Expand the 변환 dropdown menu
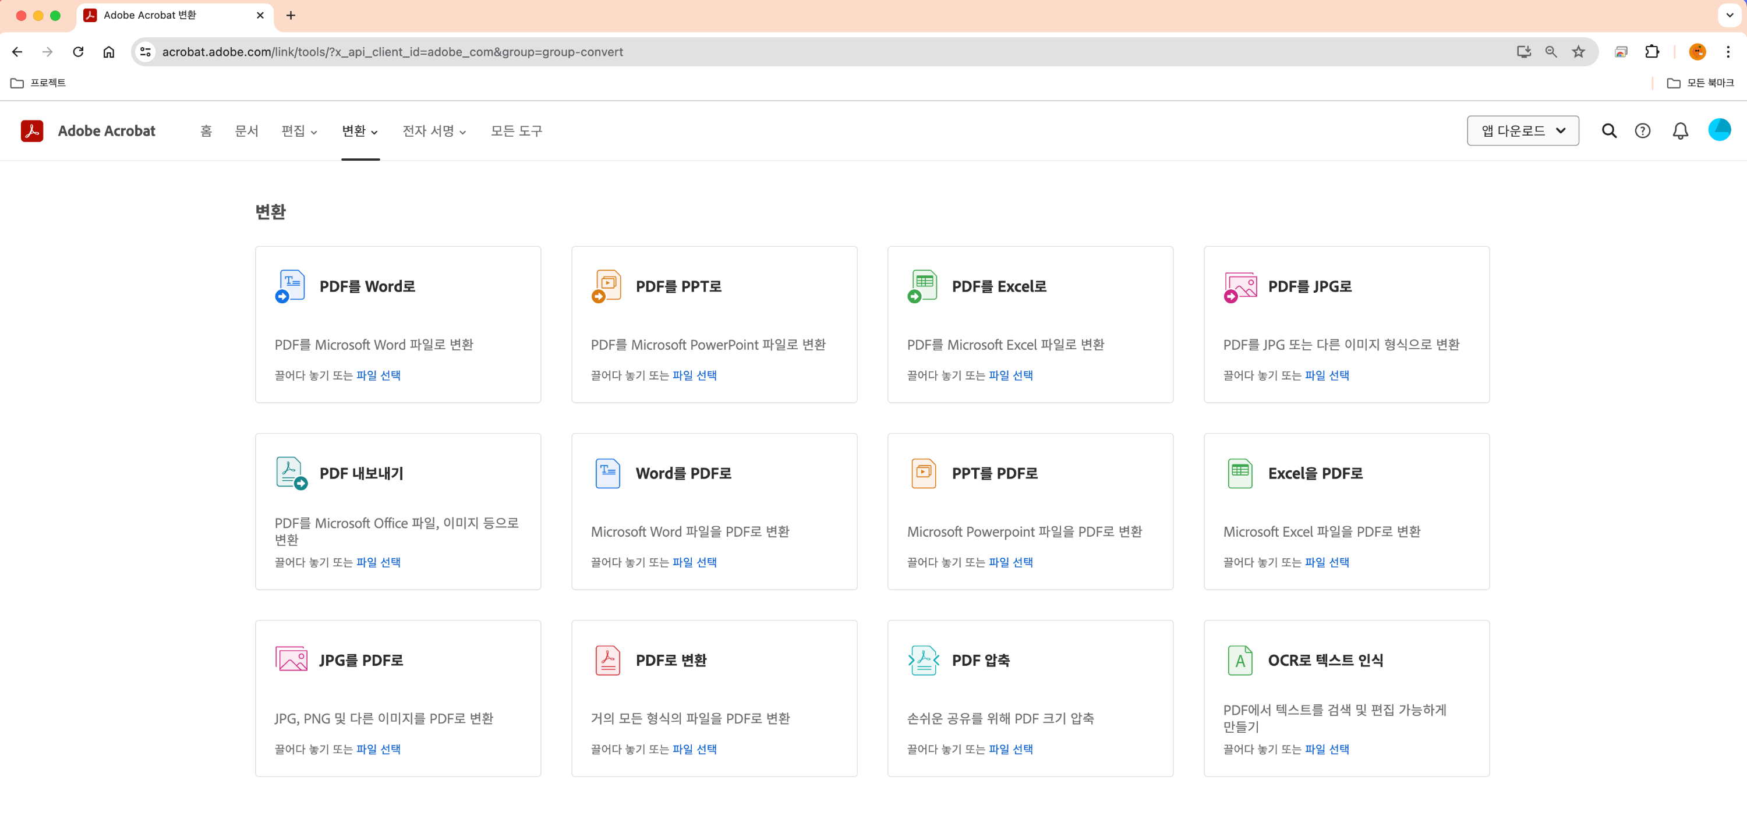The image size is (1747, 837). (x=360, y=131)
